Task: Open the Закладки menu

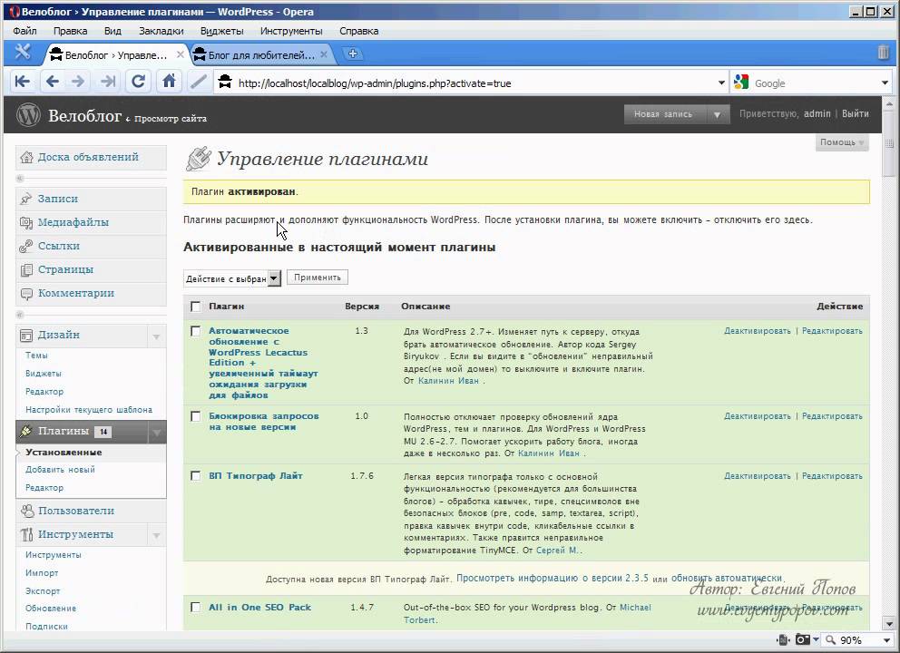Action: click(161, 31)
